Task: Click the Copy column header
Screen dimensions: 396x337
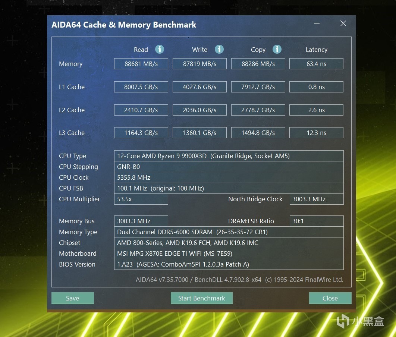Action: point(258,50)
